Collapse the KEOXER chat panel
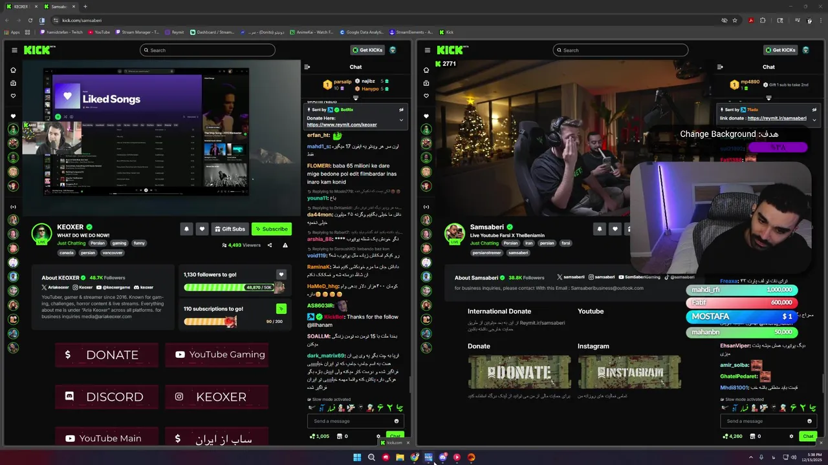This screenshot has height=465, width=828. [x=307, y=67]
